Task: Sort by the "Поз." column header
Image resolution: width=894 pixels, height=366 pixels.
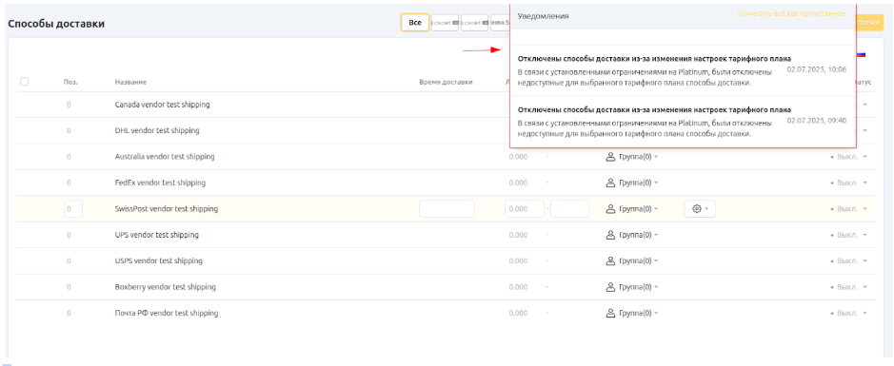Action: (70, 82)
